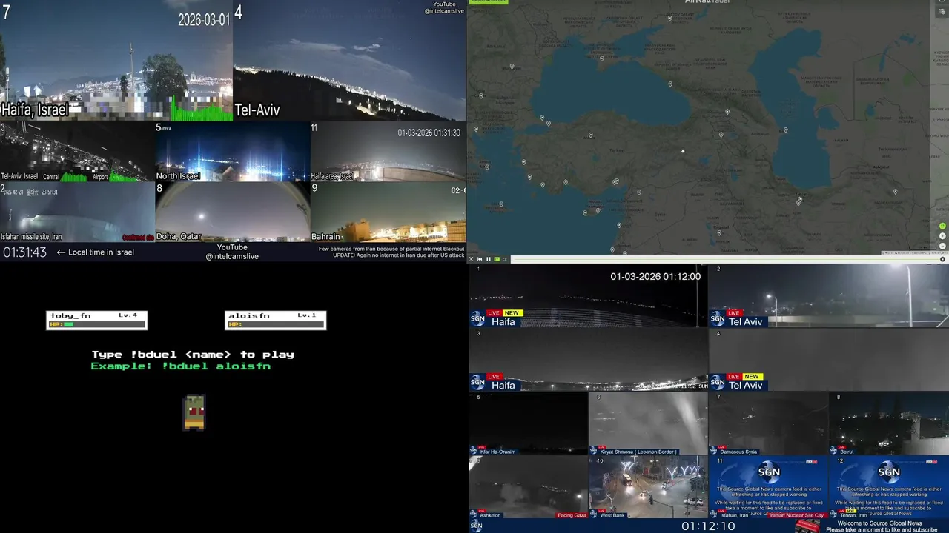Open Haifa, Israel camera 7 feed
Screen dimensions: 949x533
click(116, 61)
